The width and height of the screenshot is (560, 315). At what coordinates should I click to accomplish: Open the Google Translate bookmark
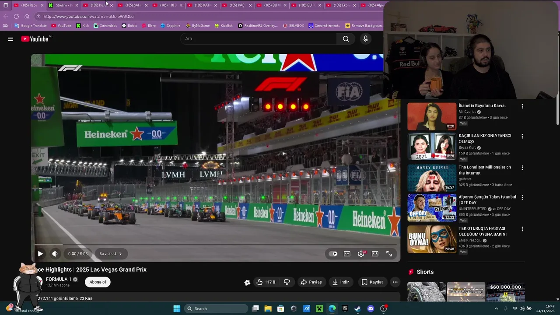pyautogui.click(x=30, y=26)
